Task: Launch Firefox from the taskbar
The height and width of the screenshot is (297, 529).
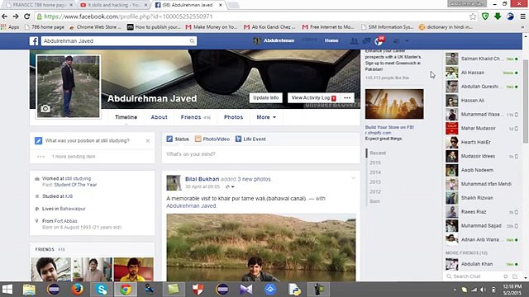Action: pyautogui.click(x=77, y=290)
